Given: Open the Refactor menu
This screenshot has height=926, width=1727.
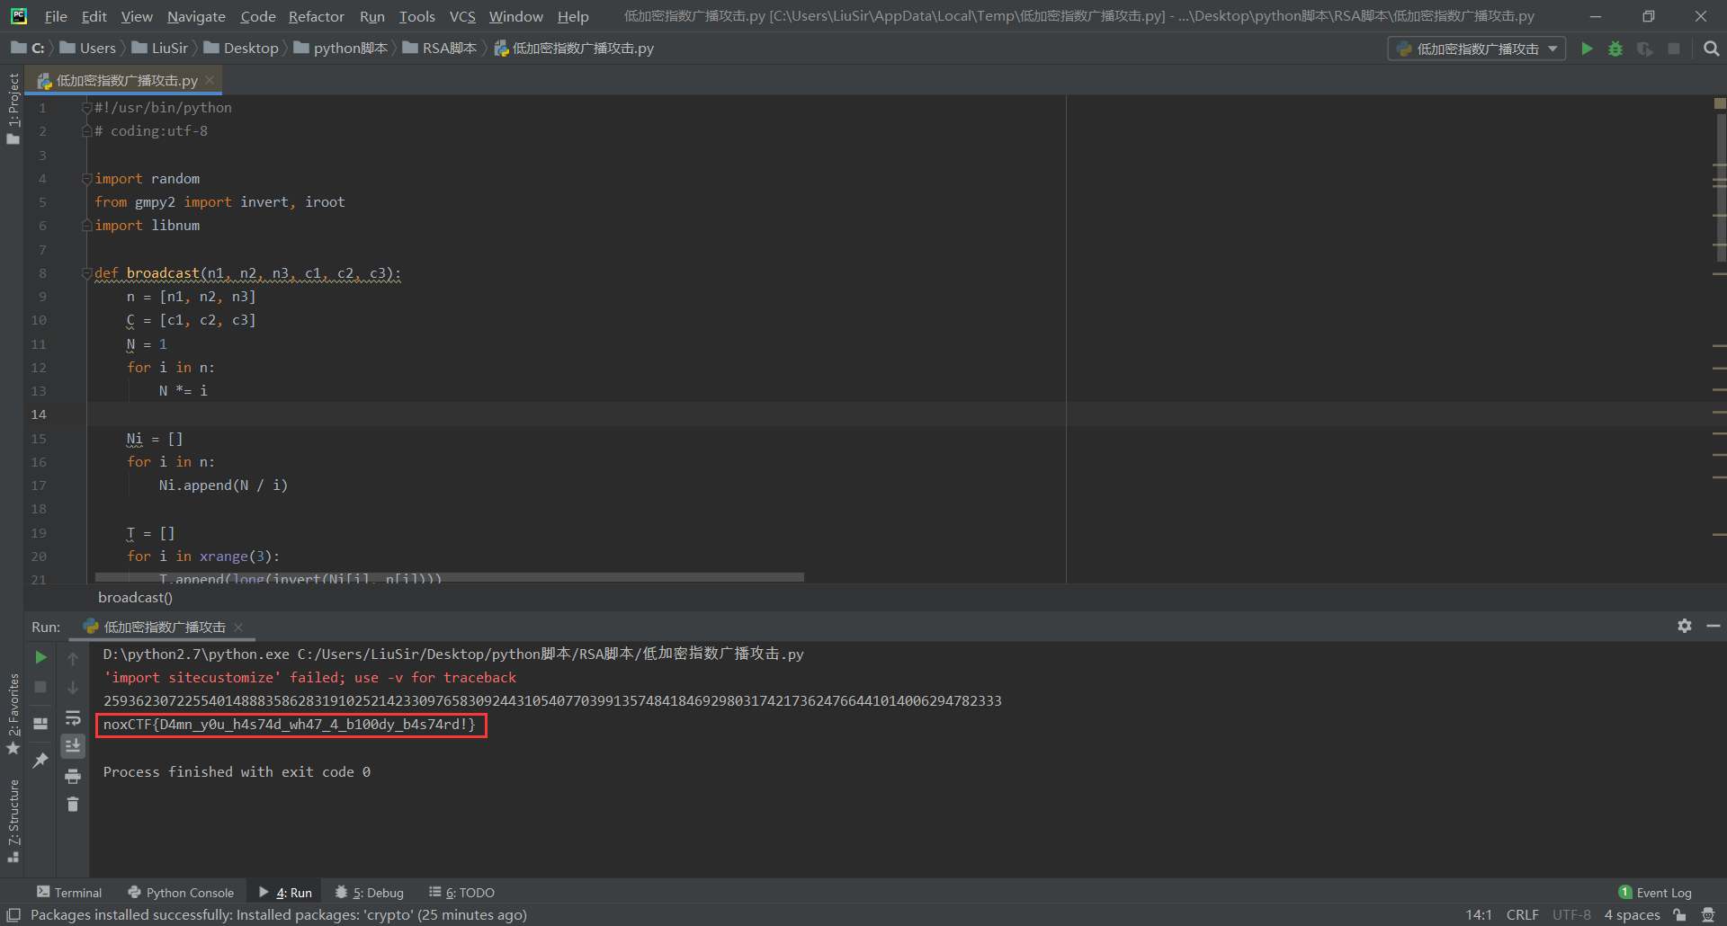Looking at the screenshot, I should click(317, 16).
